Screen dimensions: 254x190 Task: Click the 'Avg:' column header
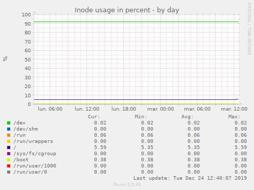tap(188, 117)
